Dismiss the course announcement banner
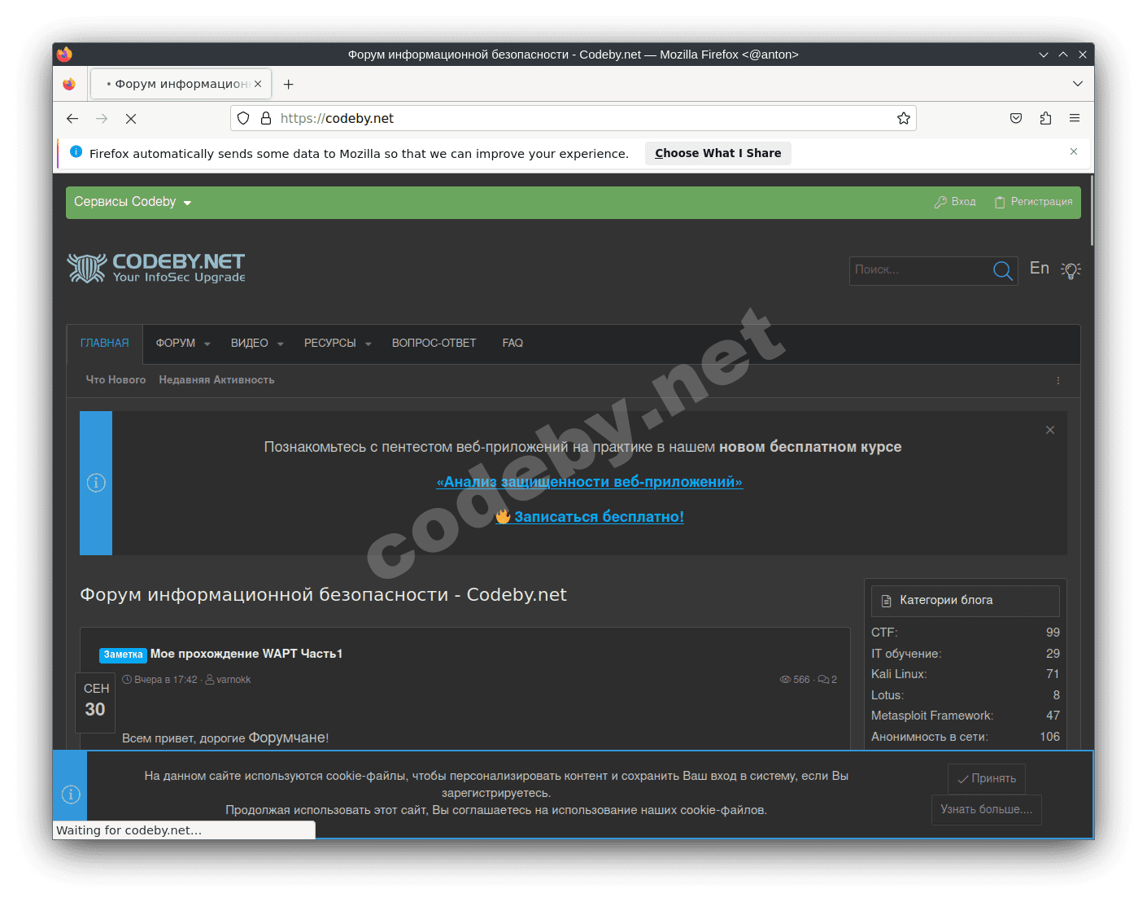This screenshot has height=902, width=1147. (1049, 430)
